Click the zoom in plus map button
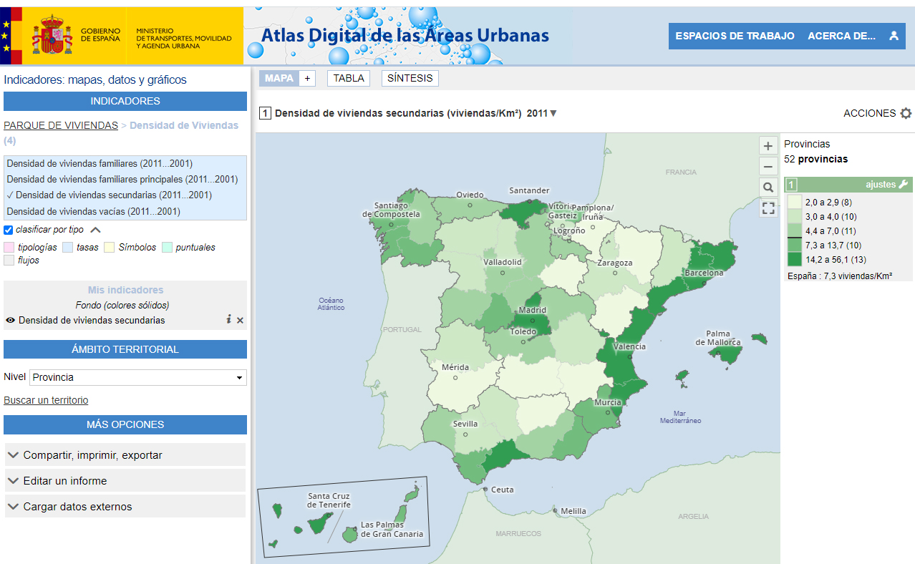 tap(768, 146)
